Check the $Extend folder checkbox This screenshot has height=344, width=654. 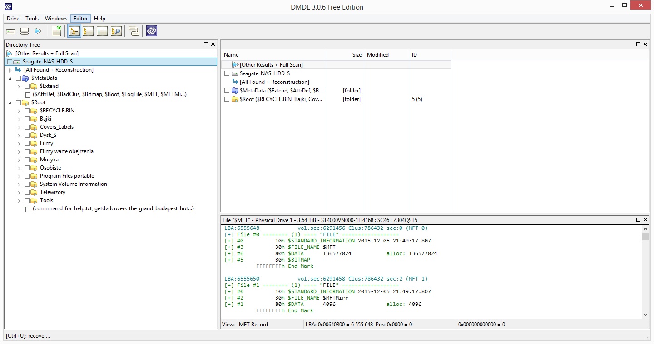[x=27, y=86]
